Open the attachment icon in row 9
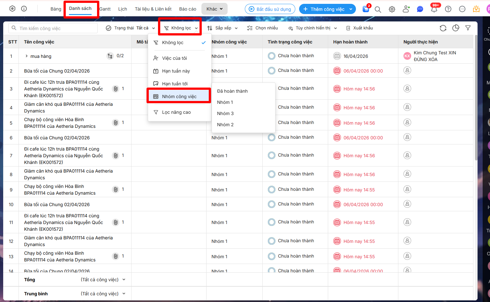490x302 pixels. [x=116, y=190]
